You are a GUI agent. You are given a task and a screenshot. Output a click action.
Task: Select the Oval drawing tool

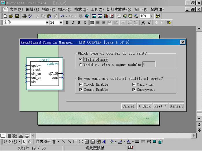tap(81, 141)
